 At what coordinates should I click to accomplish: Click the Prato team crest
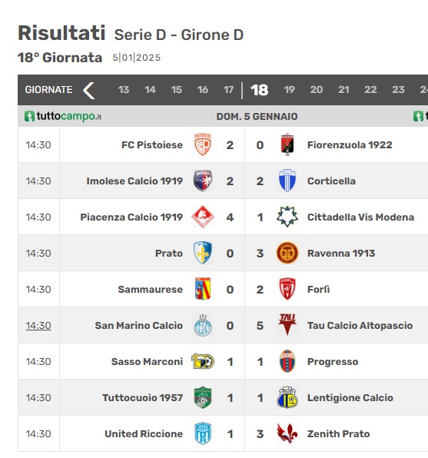point(203,253)
